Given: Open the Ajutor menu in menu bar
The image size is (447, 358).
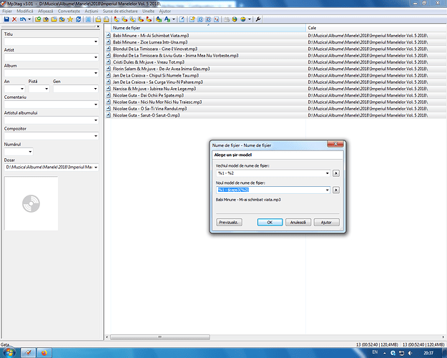Looking at the screenshot, I should (x=164, y=11).
